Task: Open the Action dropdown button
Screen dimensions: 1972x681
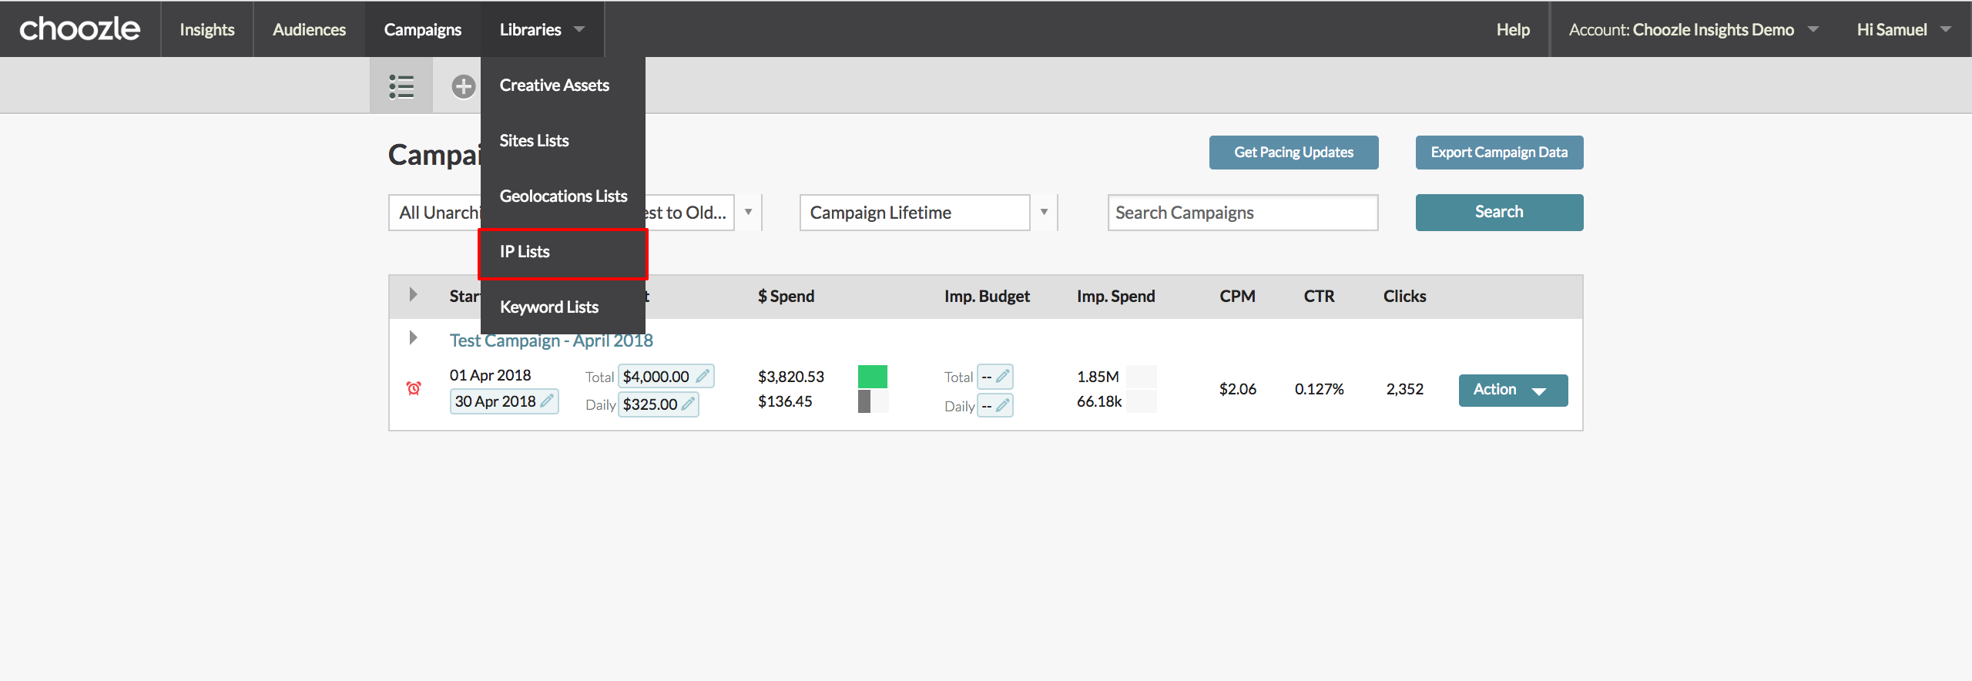Action: click(1513, 390)
